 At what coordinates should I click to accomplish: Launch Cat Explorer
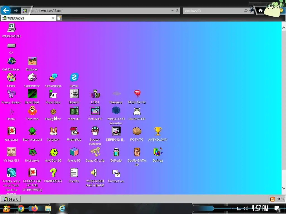point(11,61)
